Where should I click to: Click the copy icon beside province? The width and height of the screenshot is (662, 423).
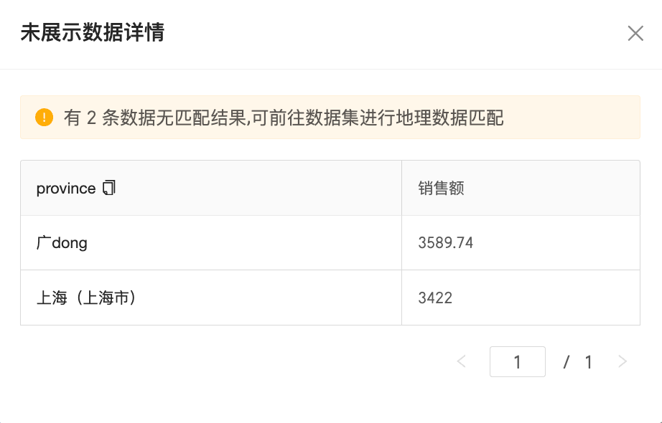[109, 188]
